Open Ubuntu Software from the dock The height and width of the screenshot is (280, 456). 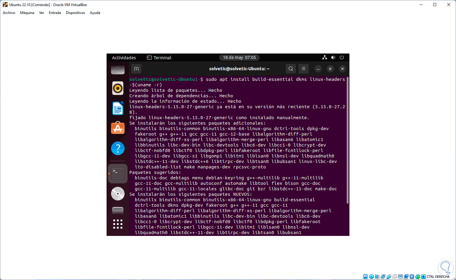pos(118,128)
